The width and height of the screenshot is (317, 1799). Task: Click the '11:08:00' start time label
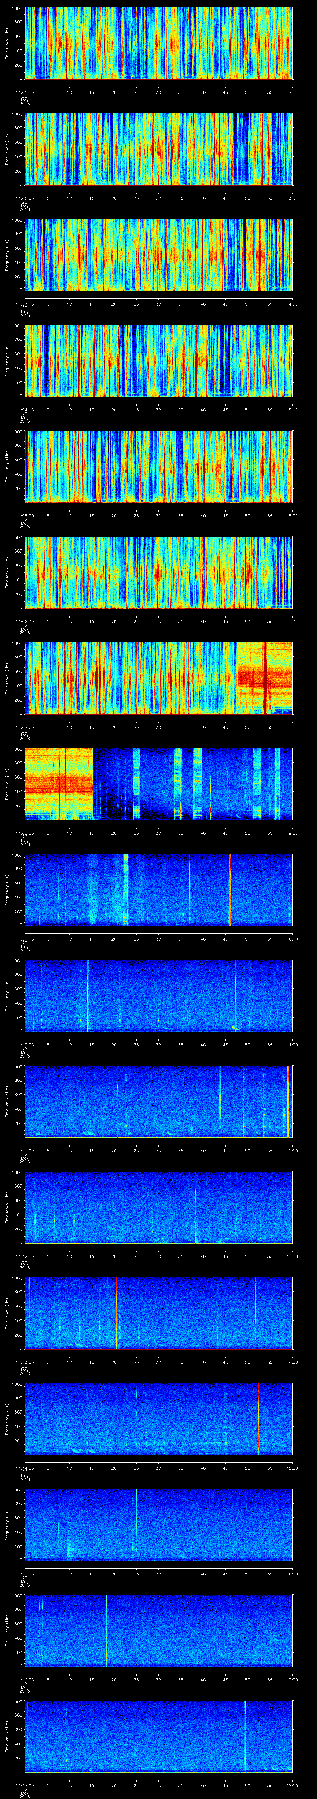25,833
